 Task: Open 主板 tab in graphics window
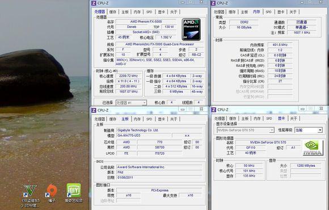point(245,119)
